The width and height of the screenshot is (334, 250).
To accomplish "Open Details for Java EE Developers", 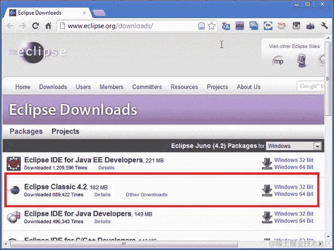I will (x=106, y=168).
